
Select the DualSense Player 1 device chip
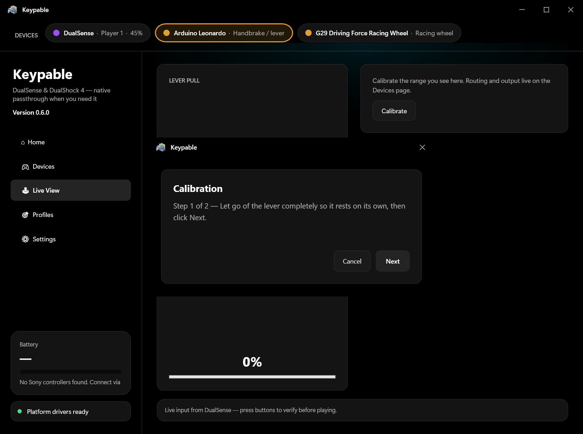pos(98,33)
